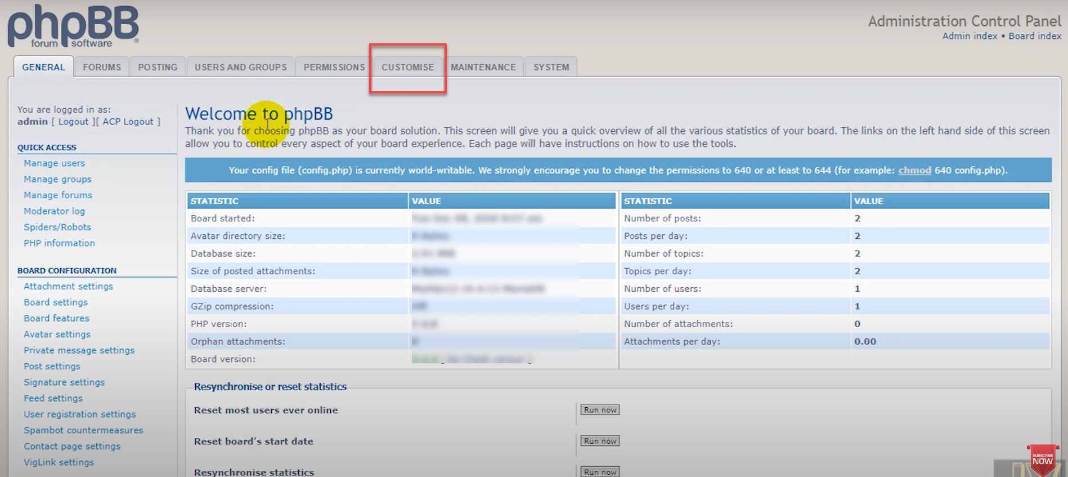Run now for Reset most users ever online

[x=600, y=410]
